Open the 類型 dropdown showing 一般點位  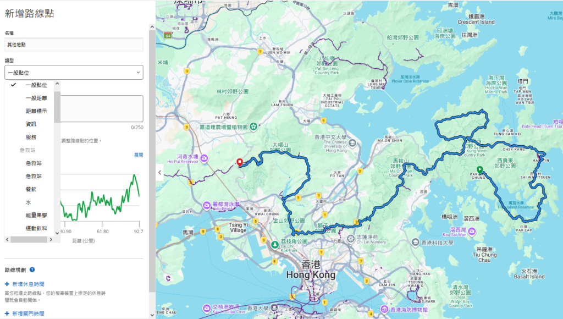(x=74, y=72)
